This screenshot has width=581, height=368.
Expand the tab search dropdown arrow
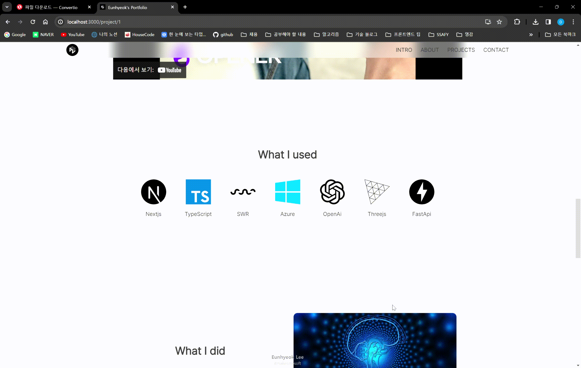7,7
